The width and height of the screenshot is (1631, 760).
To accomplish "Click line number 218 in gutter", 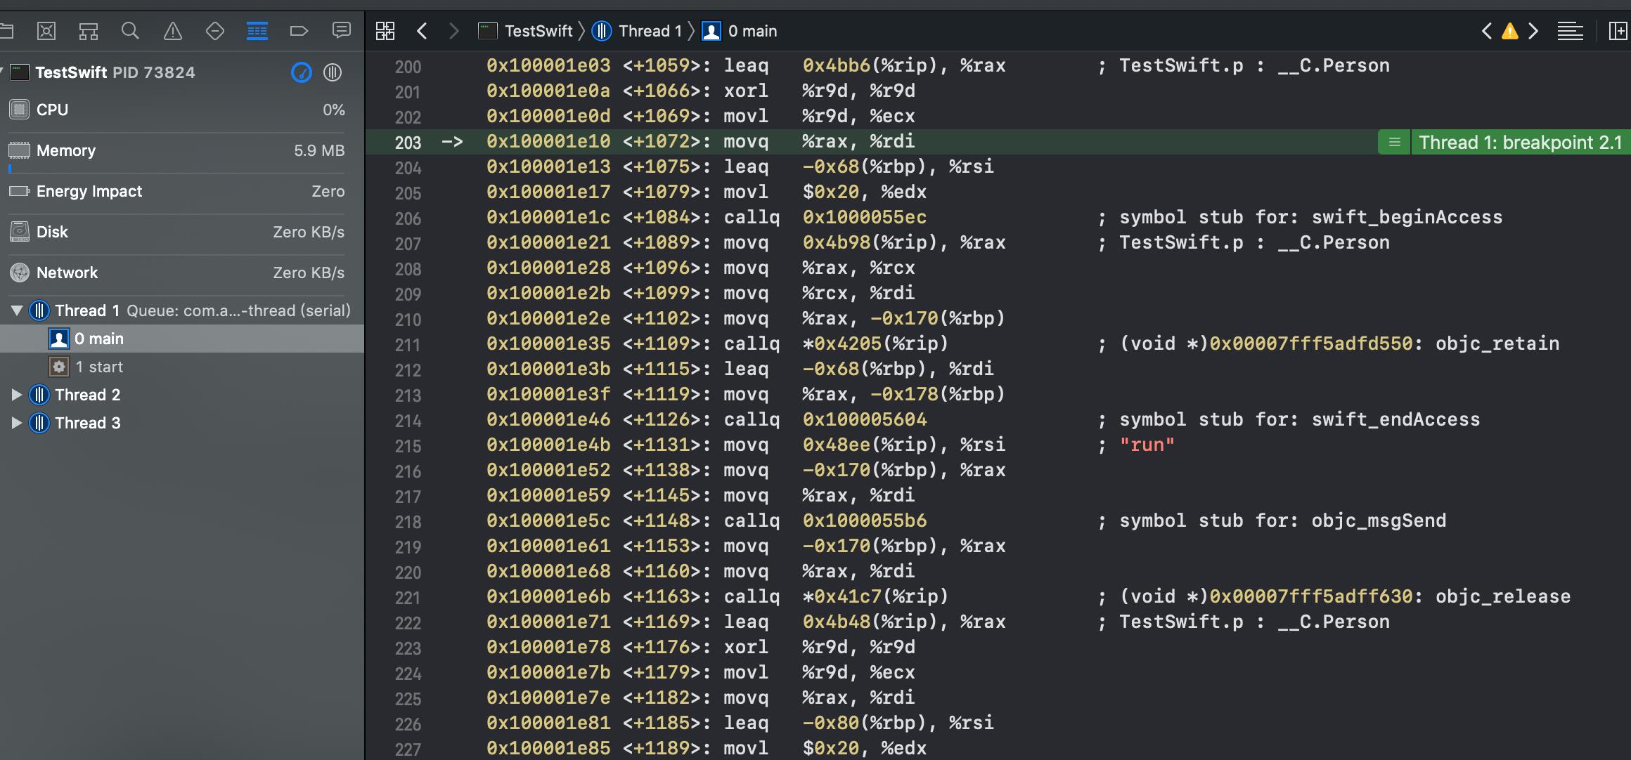I will (x=408, y=522).
